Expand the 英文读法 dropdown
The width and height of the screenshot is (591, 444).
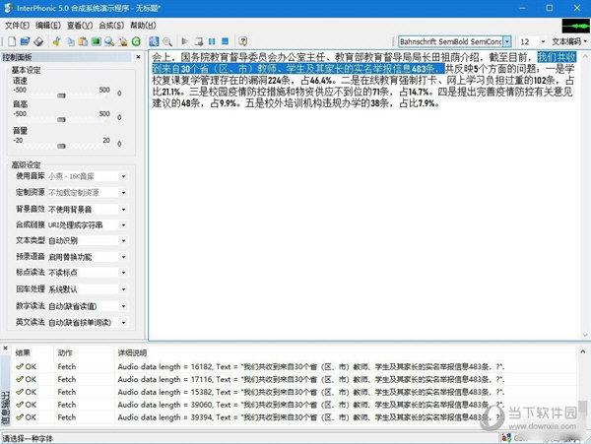(123, 322)
